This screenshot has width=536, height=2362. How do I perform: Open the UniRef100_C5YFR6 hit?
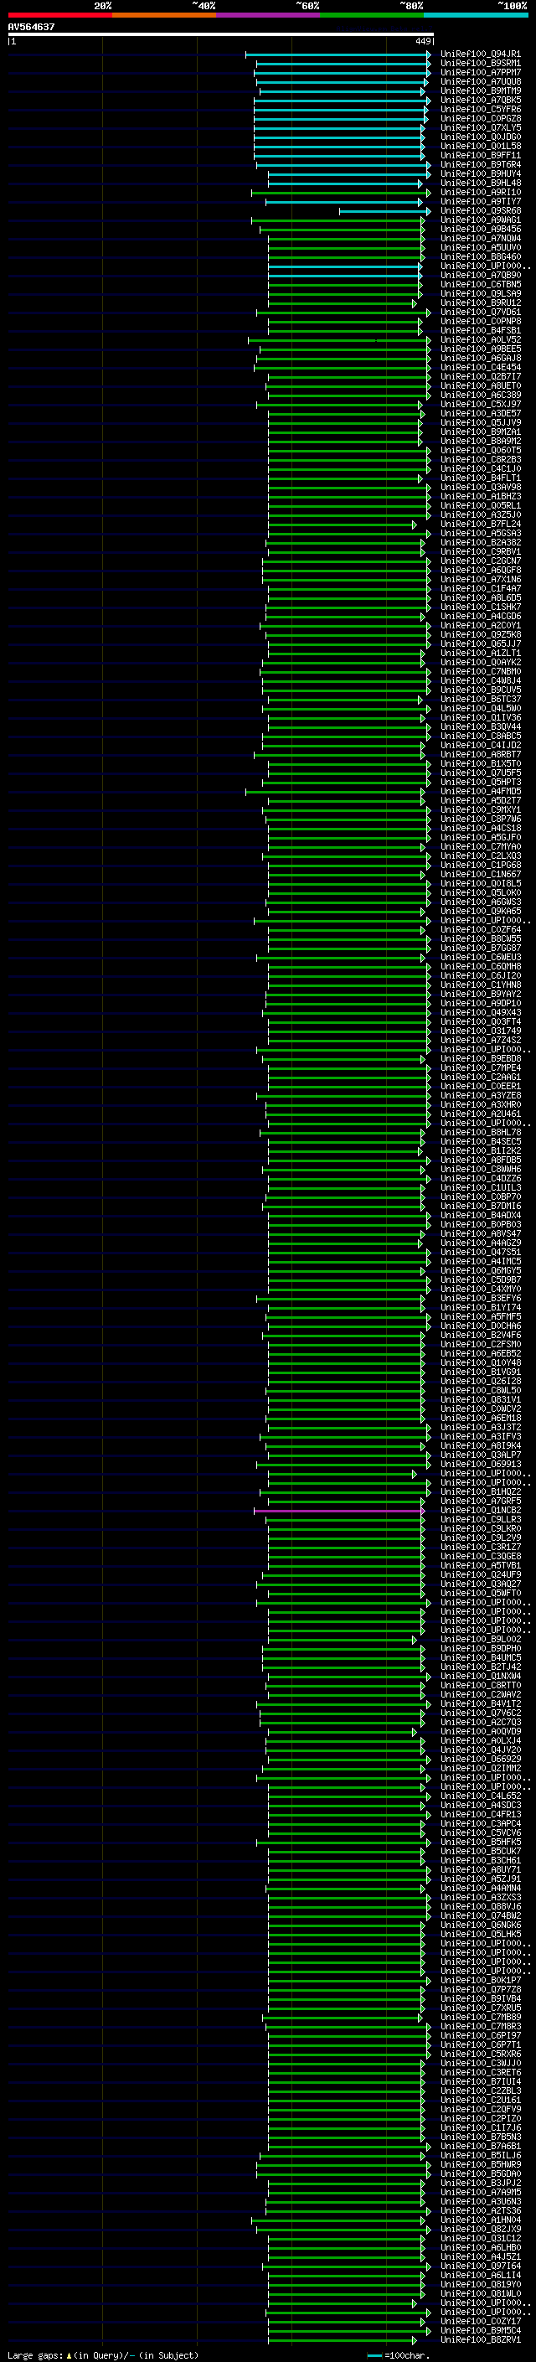tap(481, 109)
